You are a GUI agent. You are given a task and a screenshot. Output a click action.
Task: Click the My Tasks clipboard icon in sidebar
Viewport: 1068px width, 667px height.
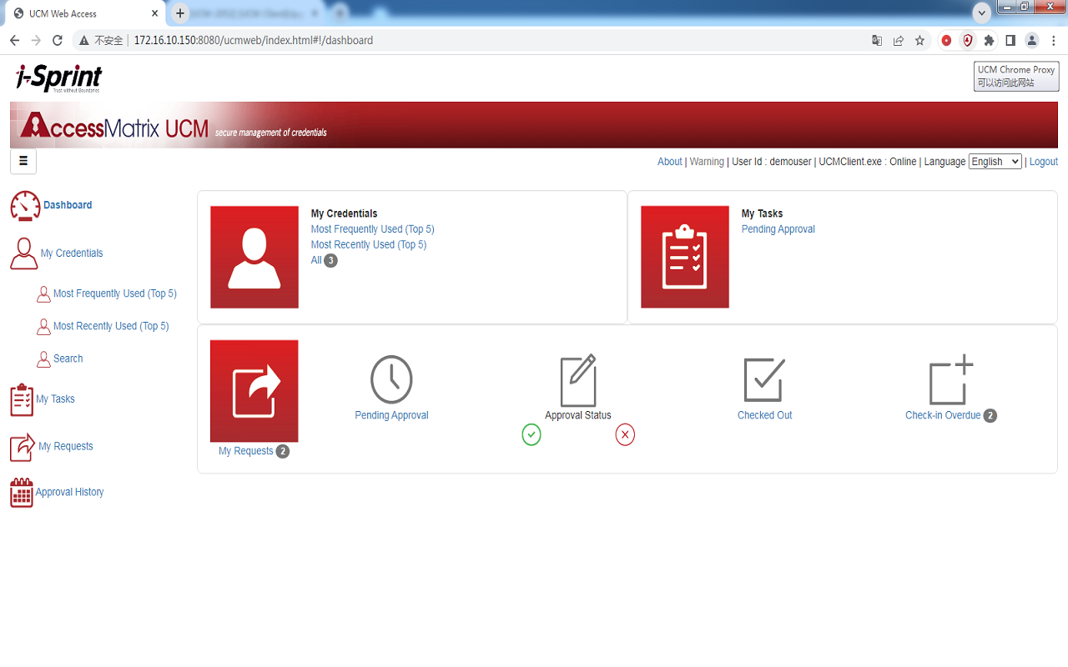[x=22, y=400]
